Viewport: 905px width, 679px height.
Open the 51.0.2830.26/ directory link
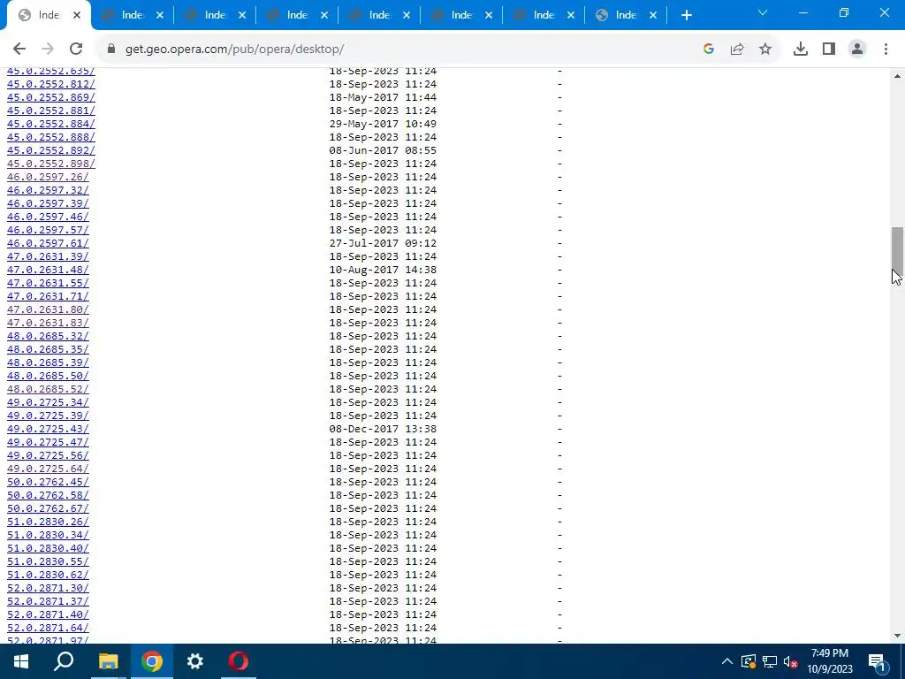coord(48,523)
